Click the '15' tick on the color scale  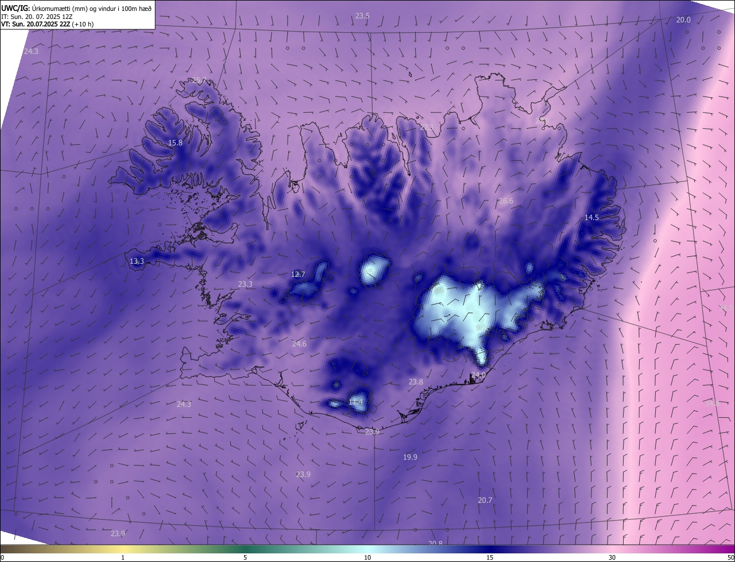pos(490,557)
